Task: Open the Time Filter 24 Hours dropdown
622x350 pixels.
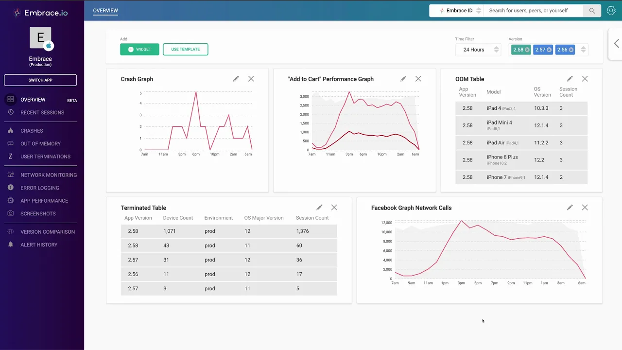Action: tap(478, 50)
